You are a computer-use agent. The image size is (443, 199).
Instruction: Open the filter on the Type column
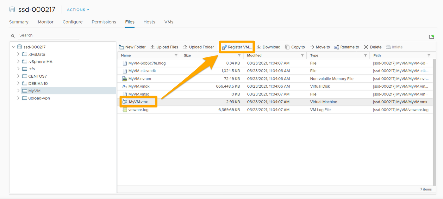(365, 55)
